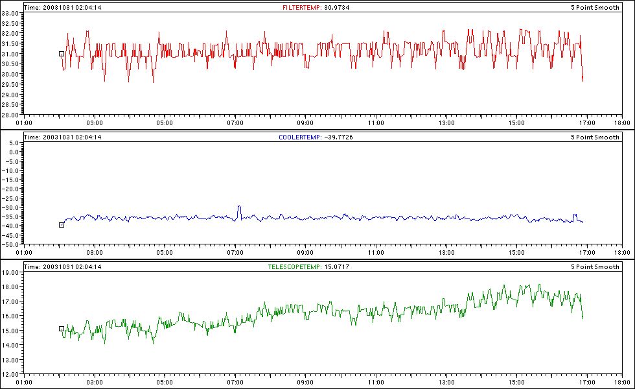Click the square cursor marker on FILTERTEMP plot
The height and width of the screenshot is (389, 635).
pyautogui.click(x=62, y=54)
